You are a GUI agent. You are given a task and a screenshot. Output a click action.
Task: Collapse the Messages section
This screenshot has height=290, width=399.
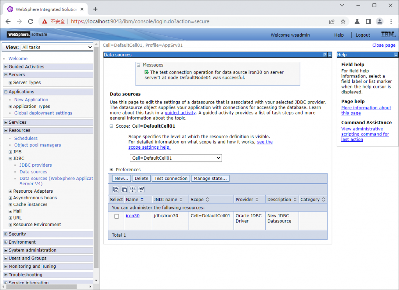click(x=138, y=65)
